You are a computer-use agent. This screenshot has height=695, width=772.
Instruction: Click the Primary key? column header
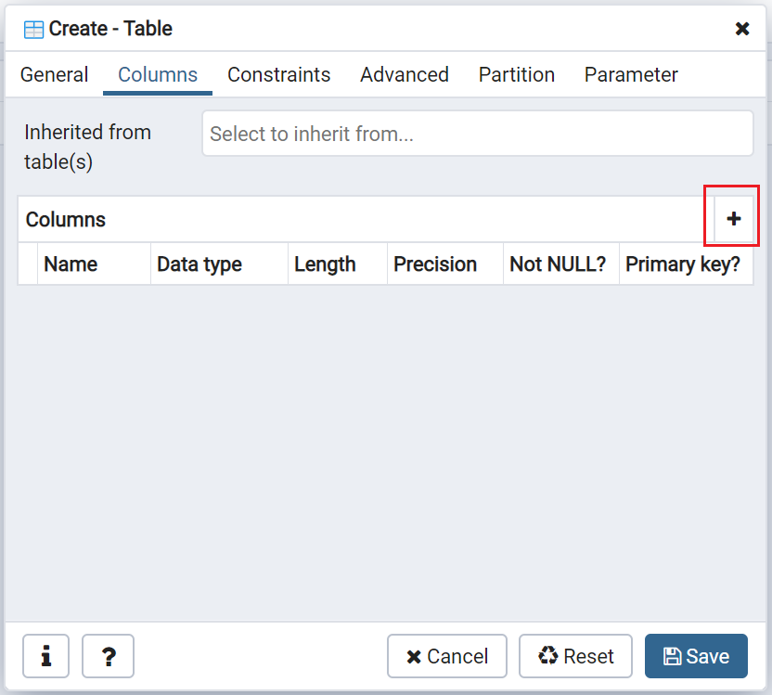(x=683, y=264)
